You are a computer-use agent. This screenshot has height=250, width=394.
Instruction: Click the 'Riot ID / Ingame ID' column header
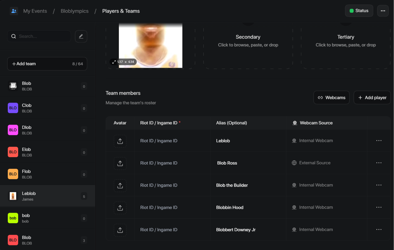pyautogui.click(x=159, y=123)
